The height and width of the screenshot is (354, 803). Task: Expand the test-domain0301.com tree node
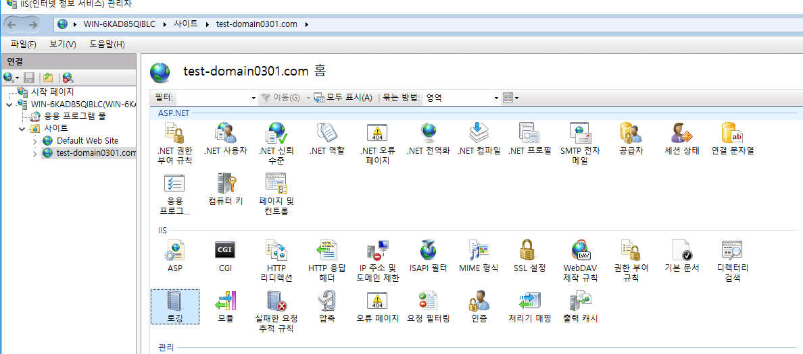(35, 153)
